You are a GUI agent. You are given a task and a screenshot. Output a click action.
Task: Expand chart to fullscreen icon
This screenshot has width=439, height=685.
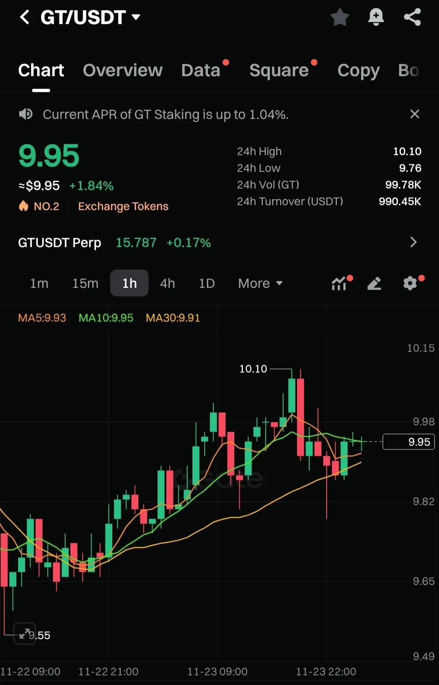[25, 634]
